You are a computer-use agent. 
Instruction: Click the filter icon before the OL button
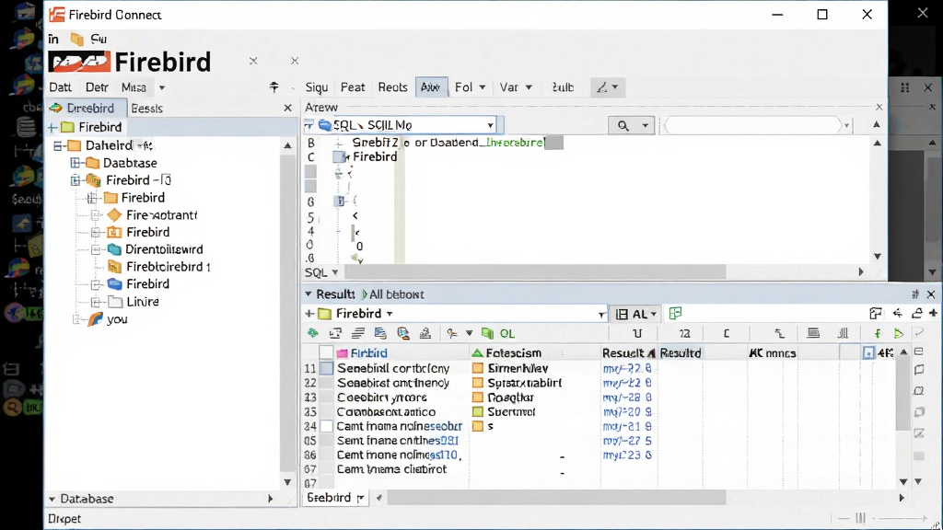tap(452, 333)
